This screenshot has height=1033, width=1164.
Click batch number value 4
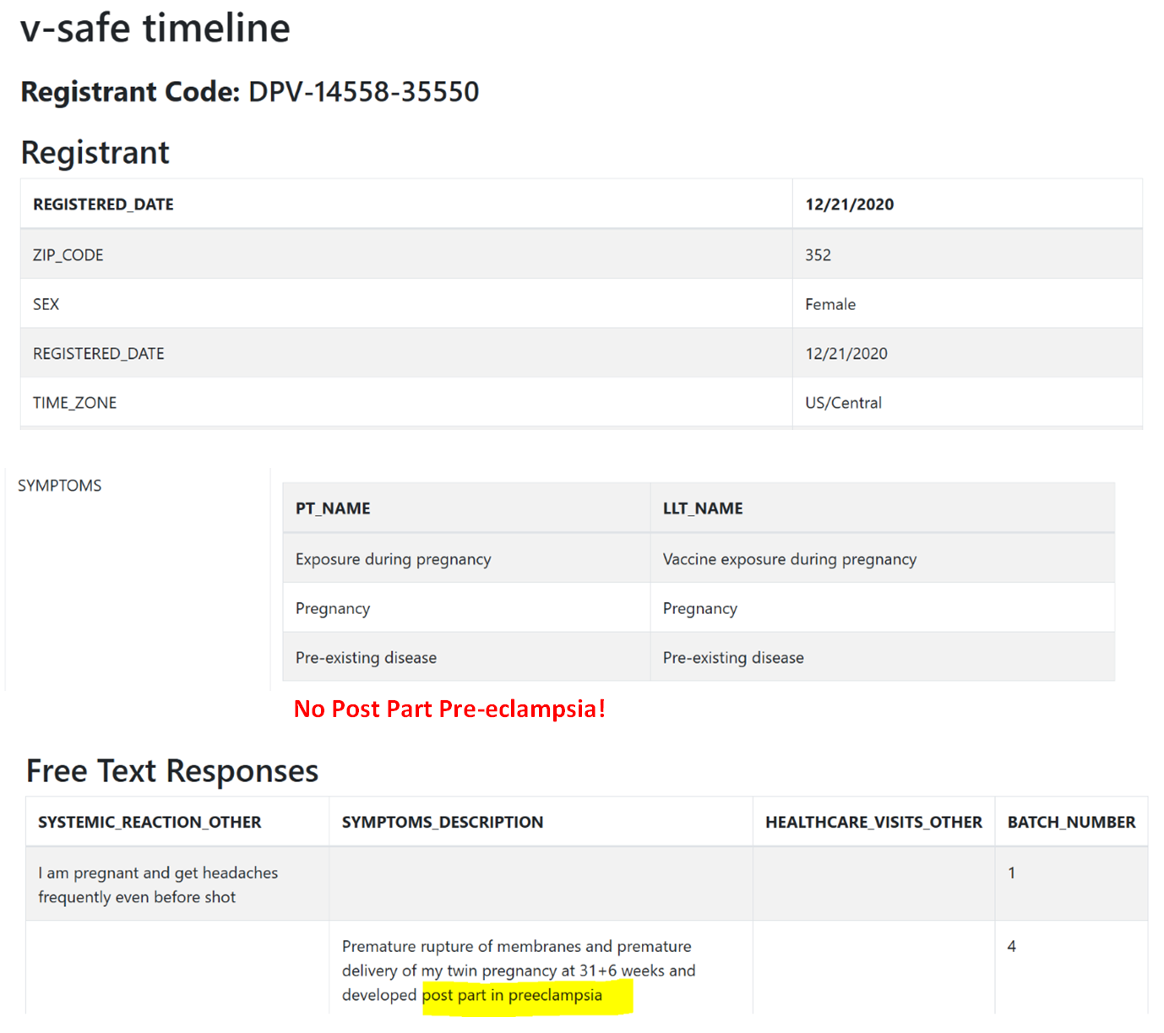[x=1011, y=947]
